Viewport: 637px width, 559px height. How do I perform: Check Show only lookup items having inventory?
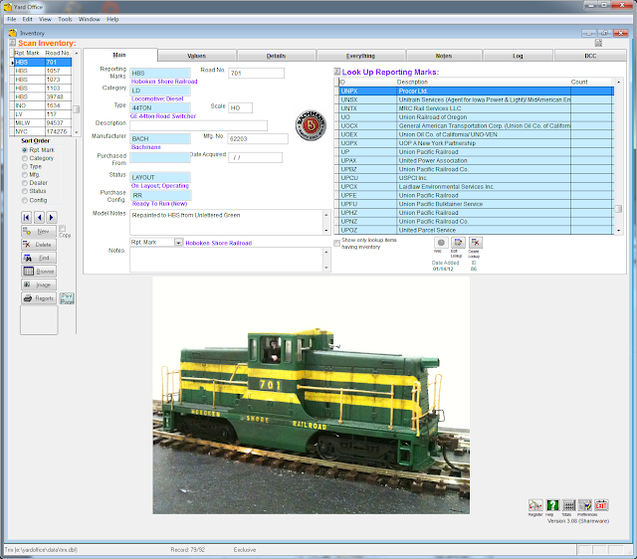click(x=336, y=243)
